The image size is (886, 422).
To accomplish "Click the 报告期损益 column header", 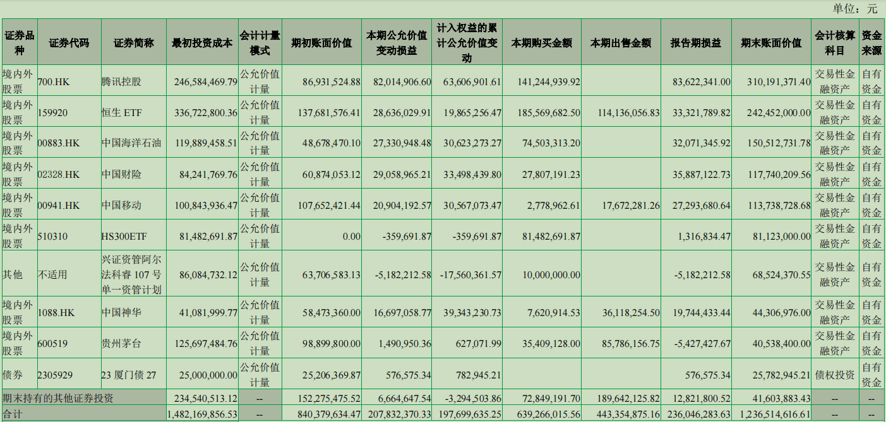I will pos(696,42).
